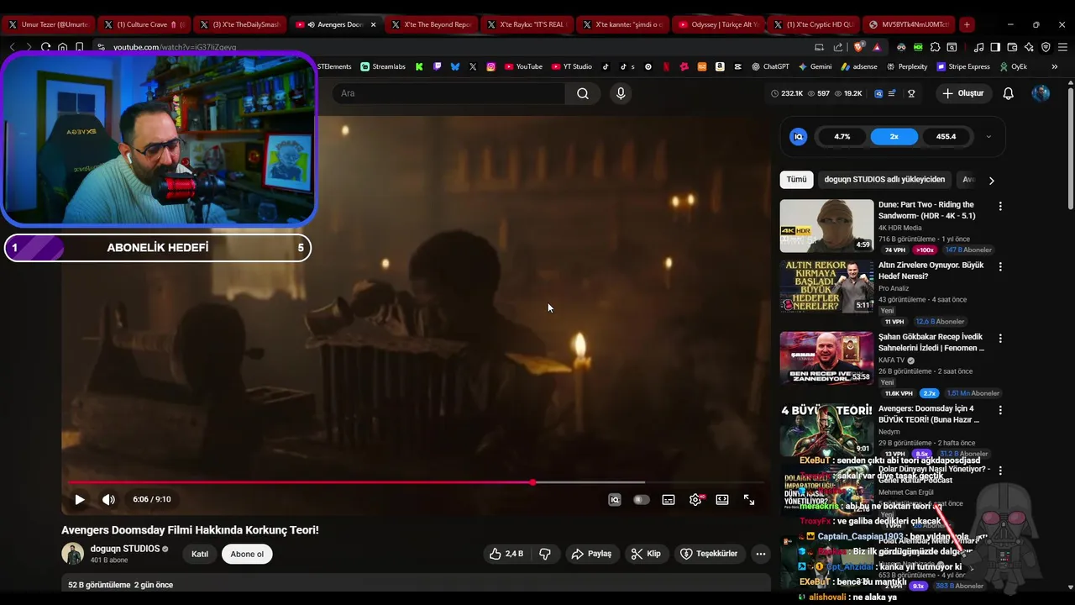Show more filter chips with the arrow
The height and width of the screenshot is (605, 1075).
click(x=991, y=180)
